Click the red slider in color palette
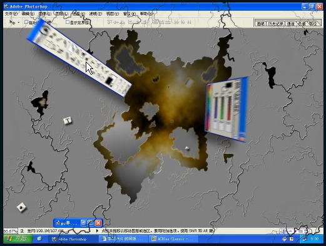The height and width of the screenshot is (246, 326). click(x=229, y=108)
